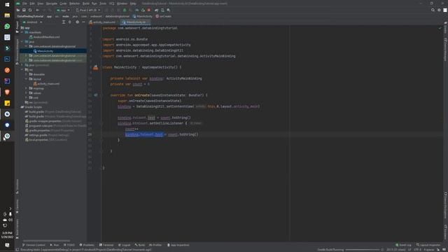This screenshot has width=448, height=252.
Task: Open the Android project view dropdown
Action: 32,22
